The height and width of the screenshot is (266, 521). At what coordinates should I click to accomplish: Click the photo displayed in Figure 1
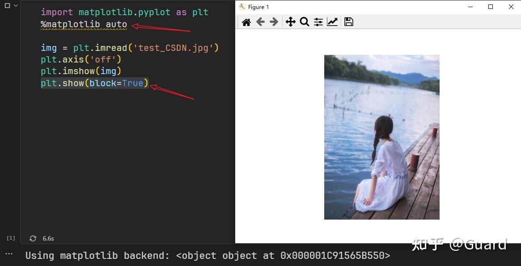tap(381, 137)
